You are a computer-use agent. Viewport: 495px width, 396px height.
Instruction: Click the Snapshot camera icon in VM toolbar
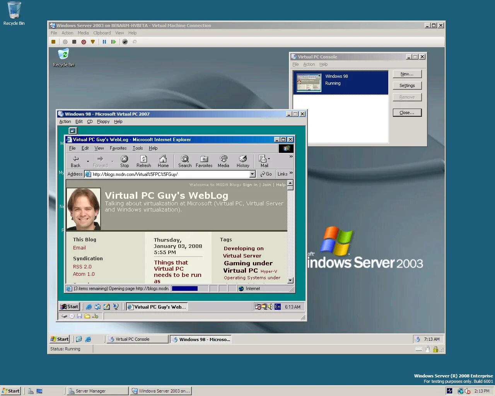pyautogui.click(x=125, y=42)
